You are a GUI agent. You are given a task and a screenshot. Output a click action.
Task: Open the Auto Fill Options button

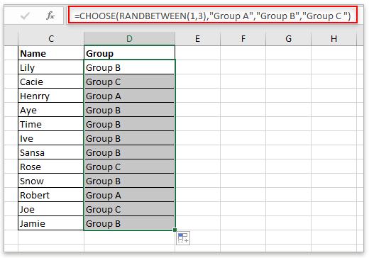[183, 238]
